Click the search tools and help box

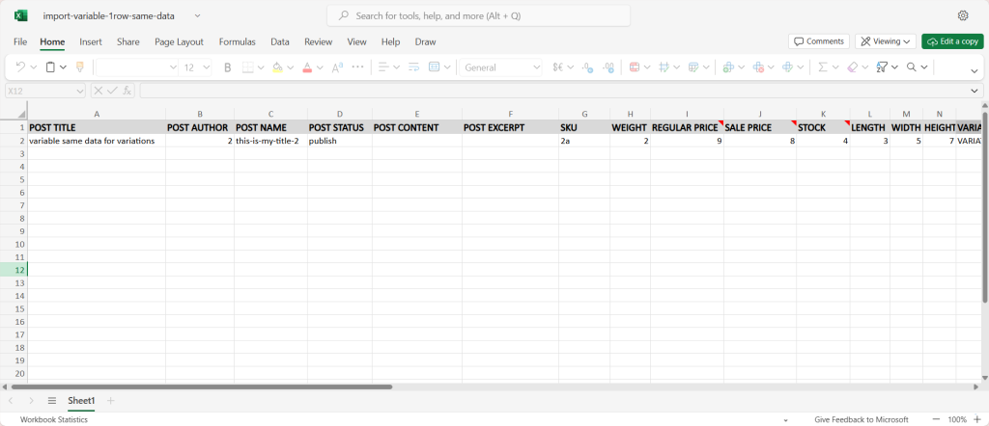pyautogui.click(x=478, y=15)
